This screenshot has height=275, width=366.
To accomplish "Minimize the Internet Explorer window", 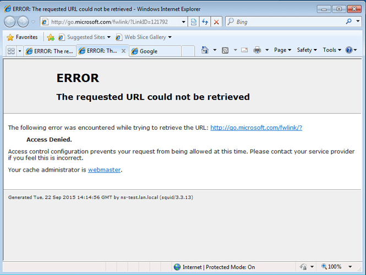I will pyautogui.click(x=324, y=9).
